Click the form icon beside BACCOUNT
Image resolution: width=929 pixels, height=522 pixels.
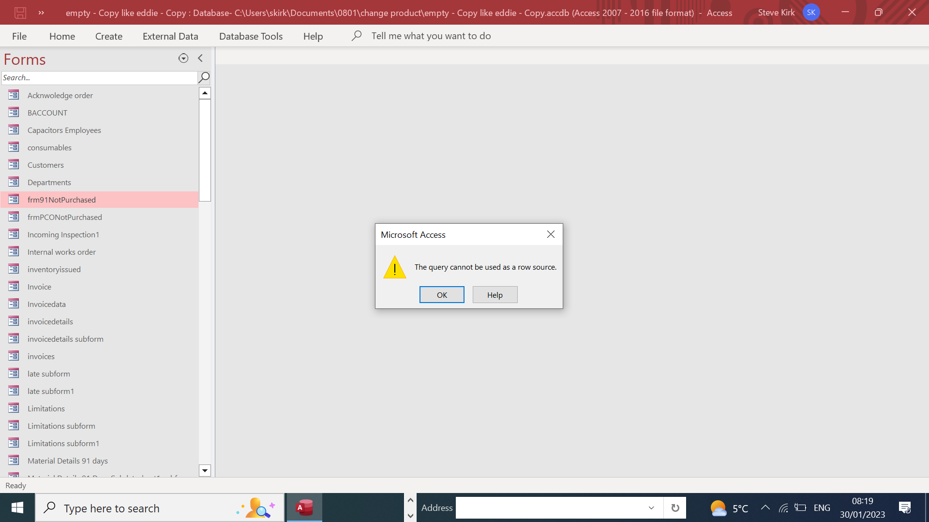(14, 112)
